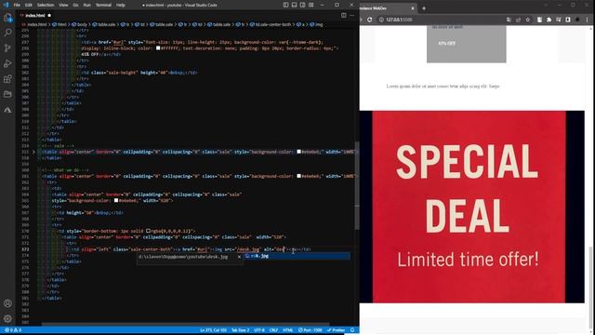Toggle secondary side bar layout icon
The width and height of the screenshot is (595, 335).
(302, 5)
